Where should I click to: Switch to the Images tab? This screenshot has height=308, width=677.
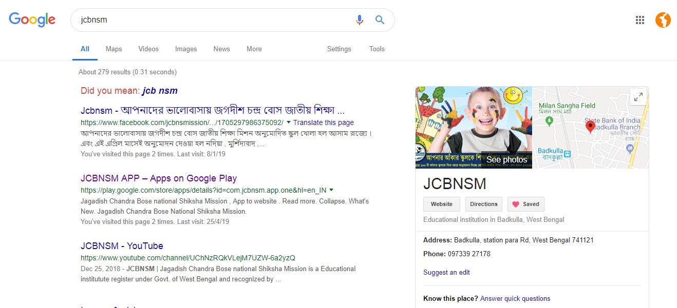[186, 49]
